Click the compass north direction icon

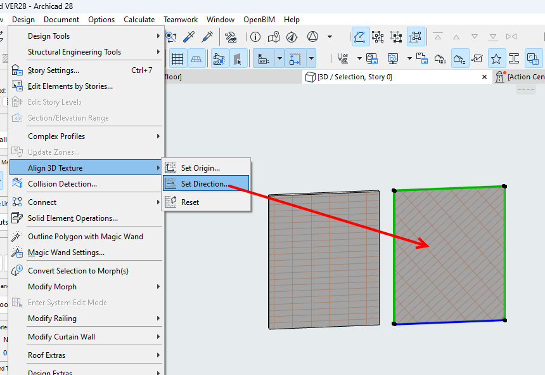292,37
